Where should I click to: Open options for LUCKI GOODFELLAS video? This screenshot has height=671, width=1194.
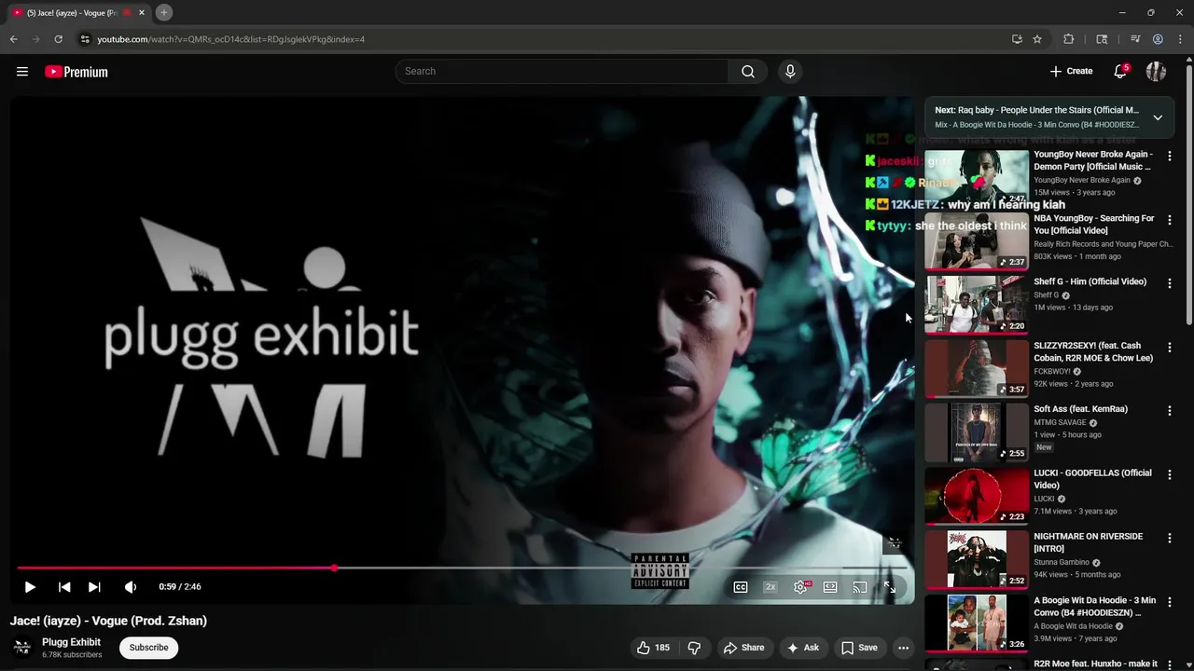1170,474
